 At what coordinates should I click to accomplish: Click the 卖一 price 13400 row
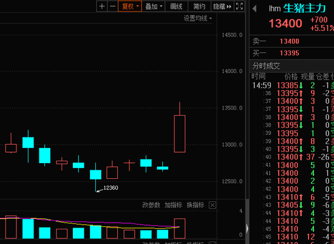pos(291,41)
